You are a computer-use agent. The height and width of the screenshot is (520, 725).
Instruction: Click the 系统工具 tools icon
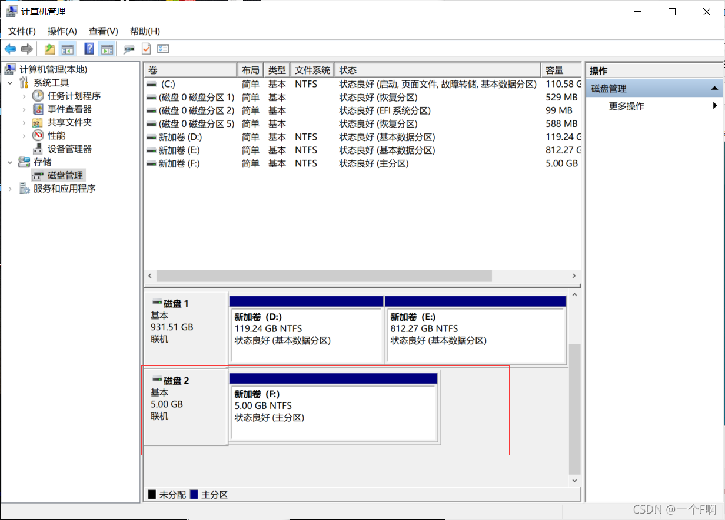pyautogui.click(x=24, y=83)
